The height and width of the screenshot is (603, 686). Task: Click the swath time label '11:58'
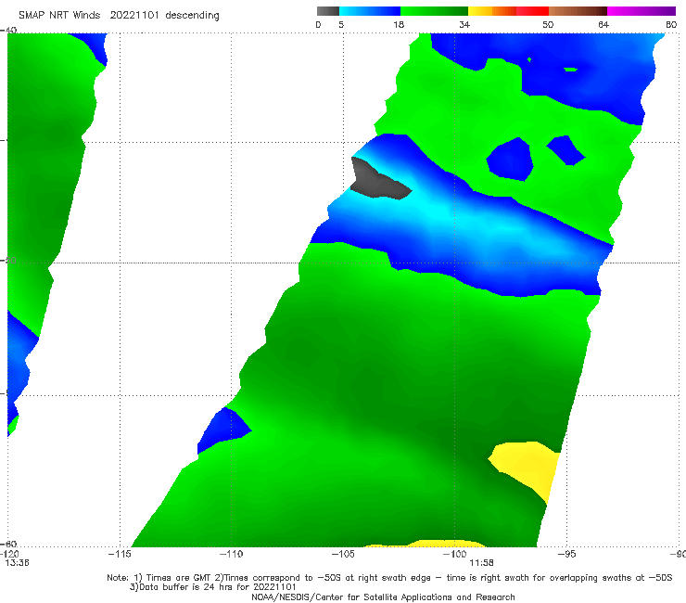pos(481,563)
